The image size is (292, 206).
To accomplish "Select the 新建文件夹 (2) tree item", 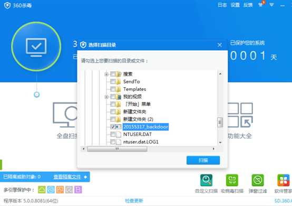I will [138, 119].
